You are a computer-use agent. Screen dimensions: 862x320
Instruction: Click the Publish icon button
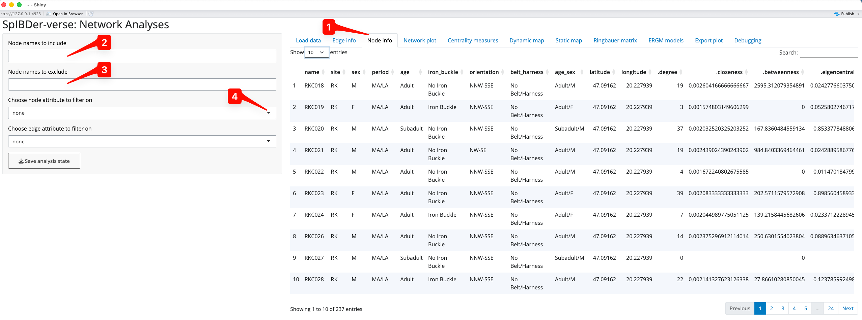click(844, 14)
